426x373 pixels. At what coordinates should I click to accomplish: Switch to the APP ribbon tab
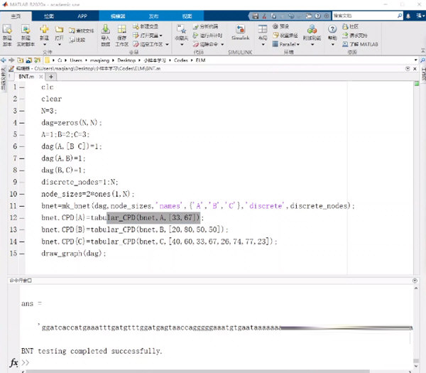pyautogui.click(x=82, y=15)
